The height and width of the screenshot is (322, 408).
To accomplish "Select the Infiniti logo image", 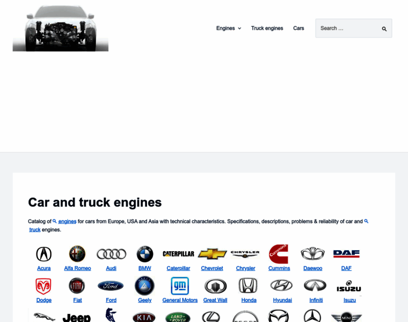I will 315,286.
